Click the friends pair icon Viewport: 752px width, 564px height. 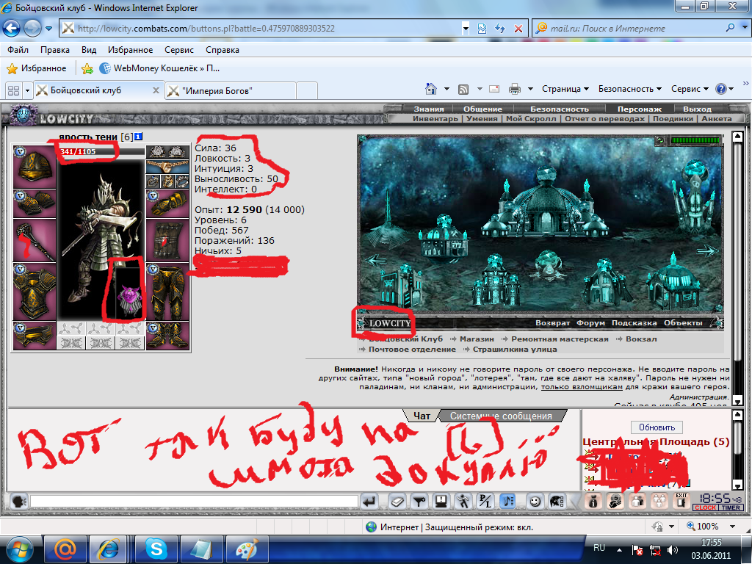[x=637, y=501]
